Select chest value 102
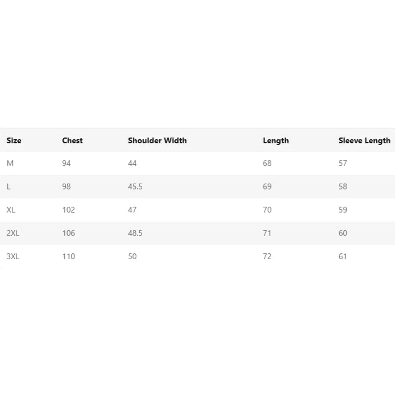This screenshot has width=395, height=395. [x=69, y=209]
